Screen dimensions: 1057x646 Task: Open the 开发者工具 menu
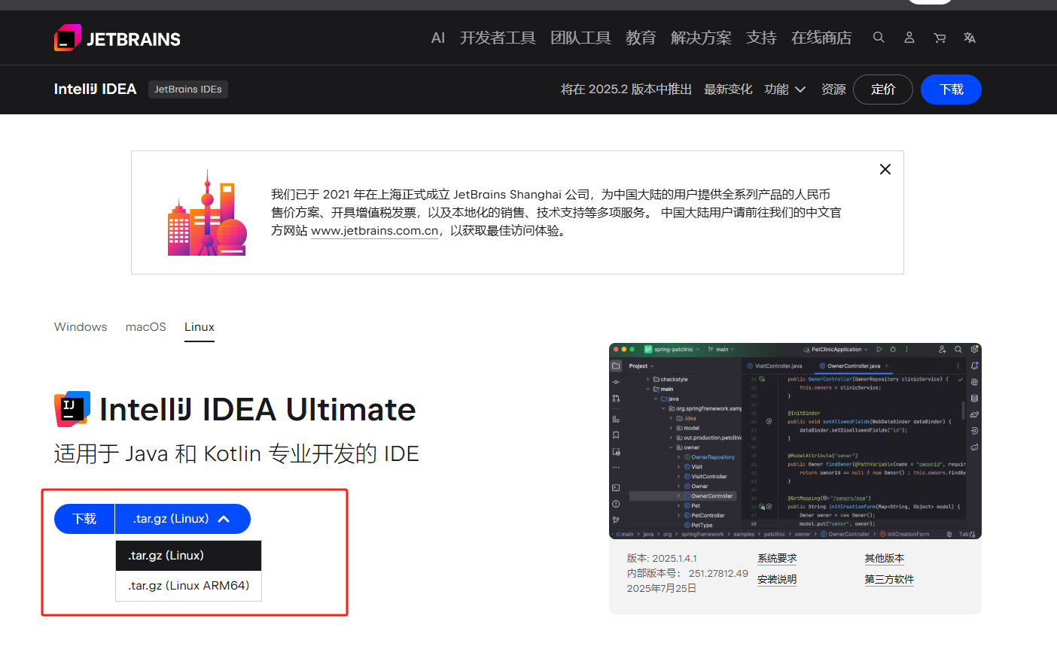[x=498, y=38]
